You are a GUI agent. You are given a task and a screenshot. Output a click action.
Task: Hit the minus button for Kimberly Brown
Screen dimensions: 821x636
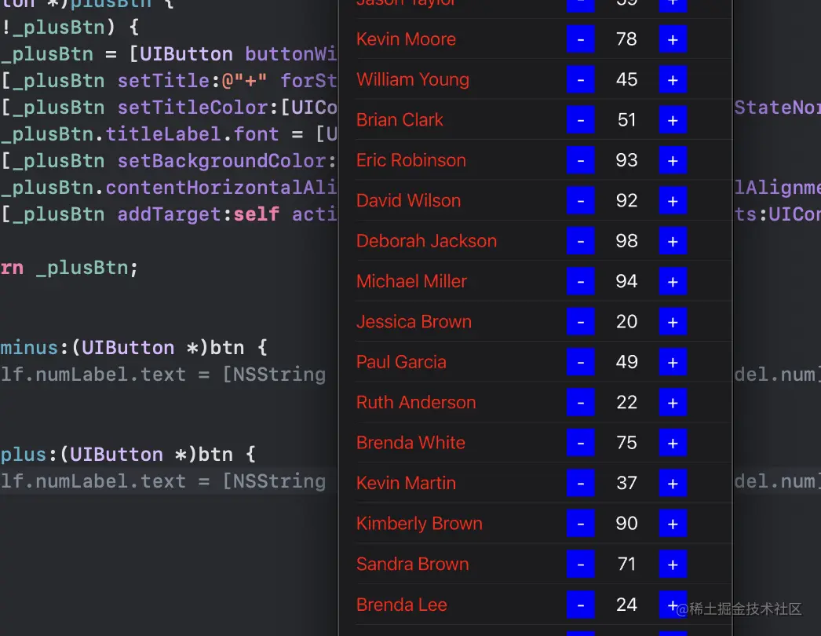click(580, 524)
